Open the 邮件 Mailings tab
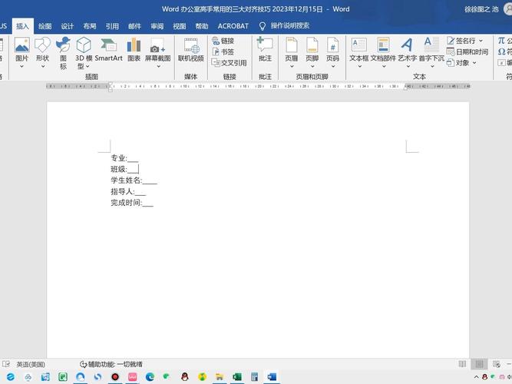 pos(134,26)
